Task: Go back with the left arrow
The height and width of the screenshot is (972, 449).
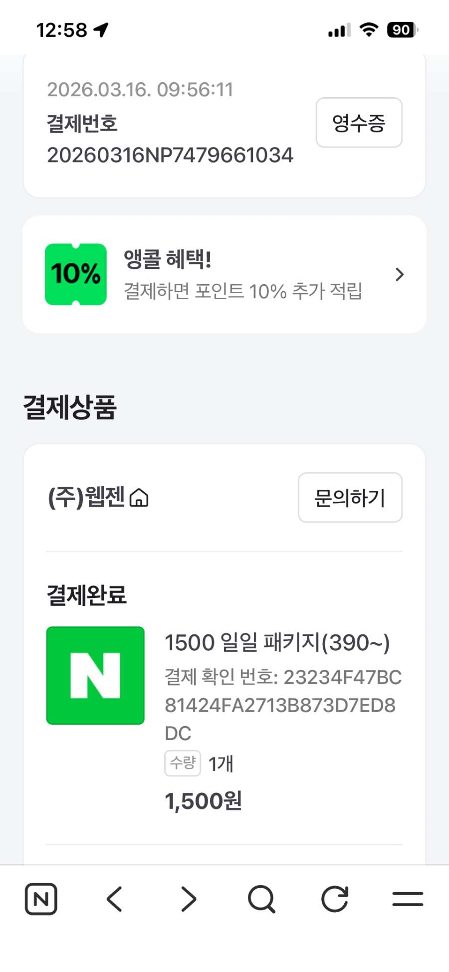Action: (114, 899)
